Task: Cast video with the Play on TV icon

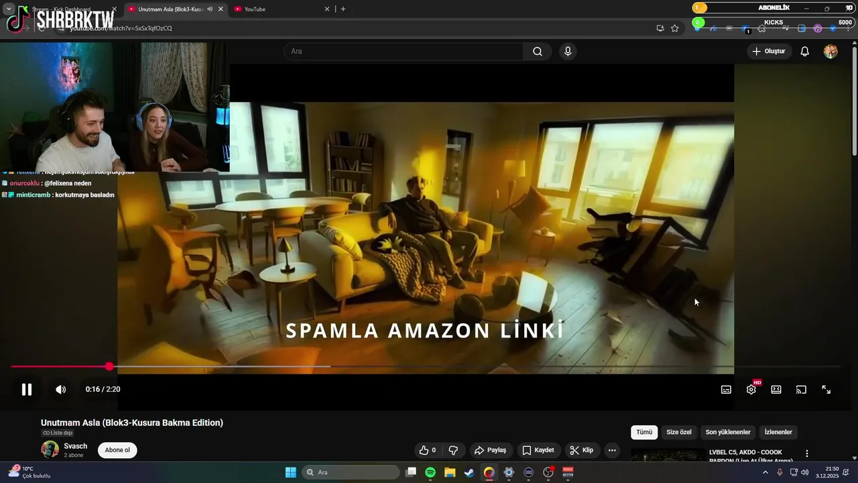Action: 801,389
